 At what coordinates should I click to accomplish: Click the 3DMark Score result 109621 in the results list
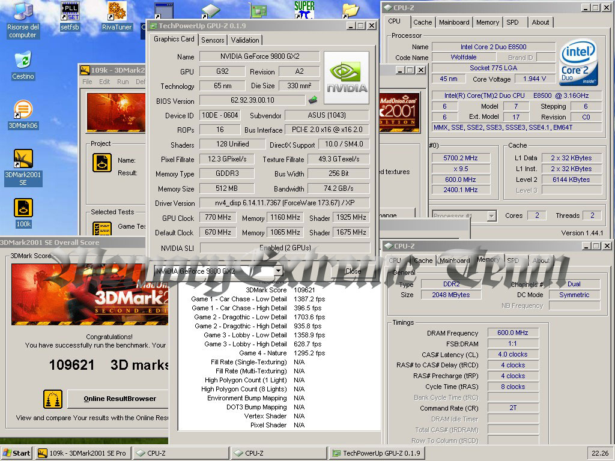(x=304, y=290)
